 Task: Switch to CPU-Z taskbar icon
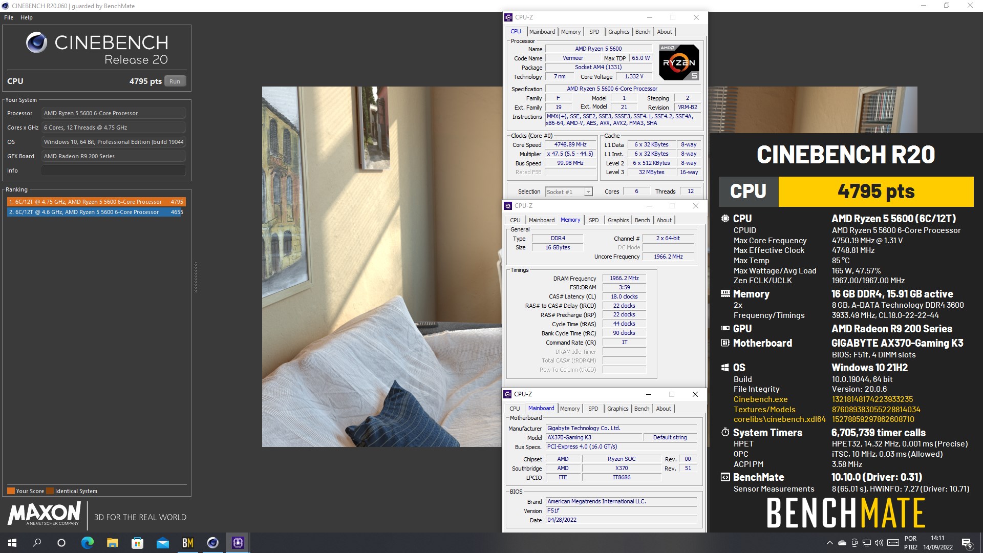238,543
